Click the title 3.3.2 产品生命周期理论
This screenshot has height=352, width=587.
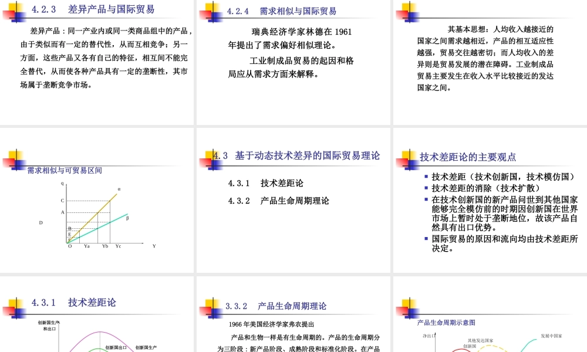click(276, 306)
